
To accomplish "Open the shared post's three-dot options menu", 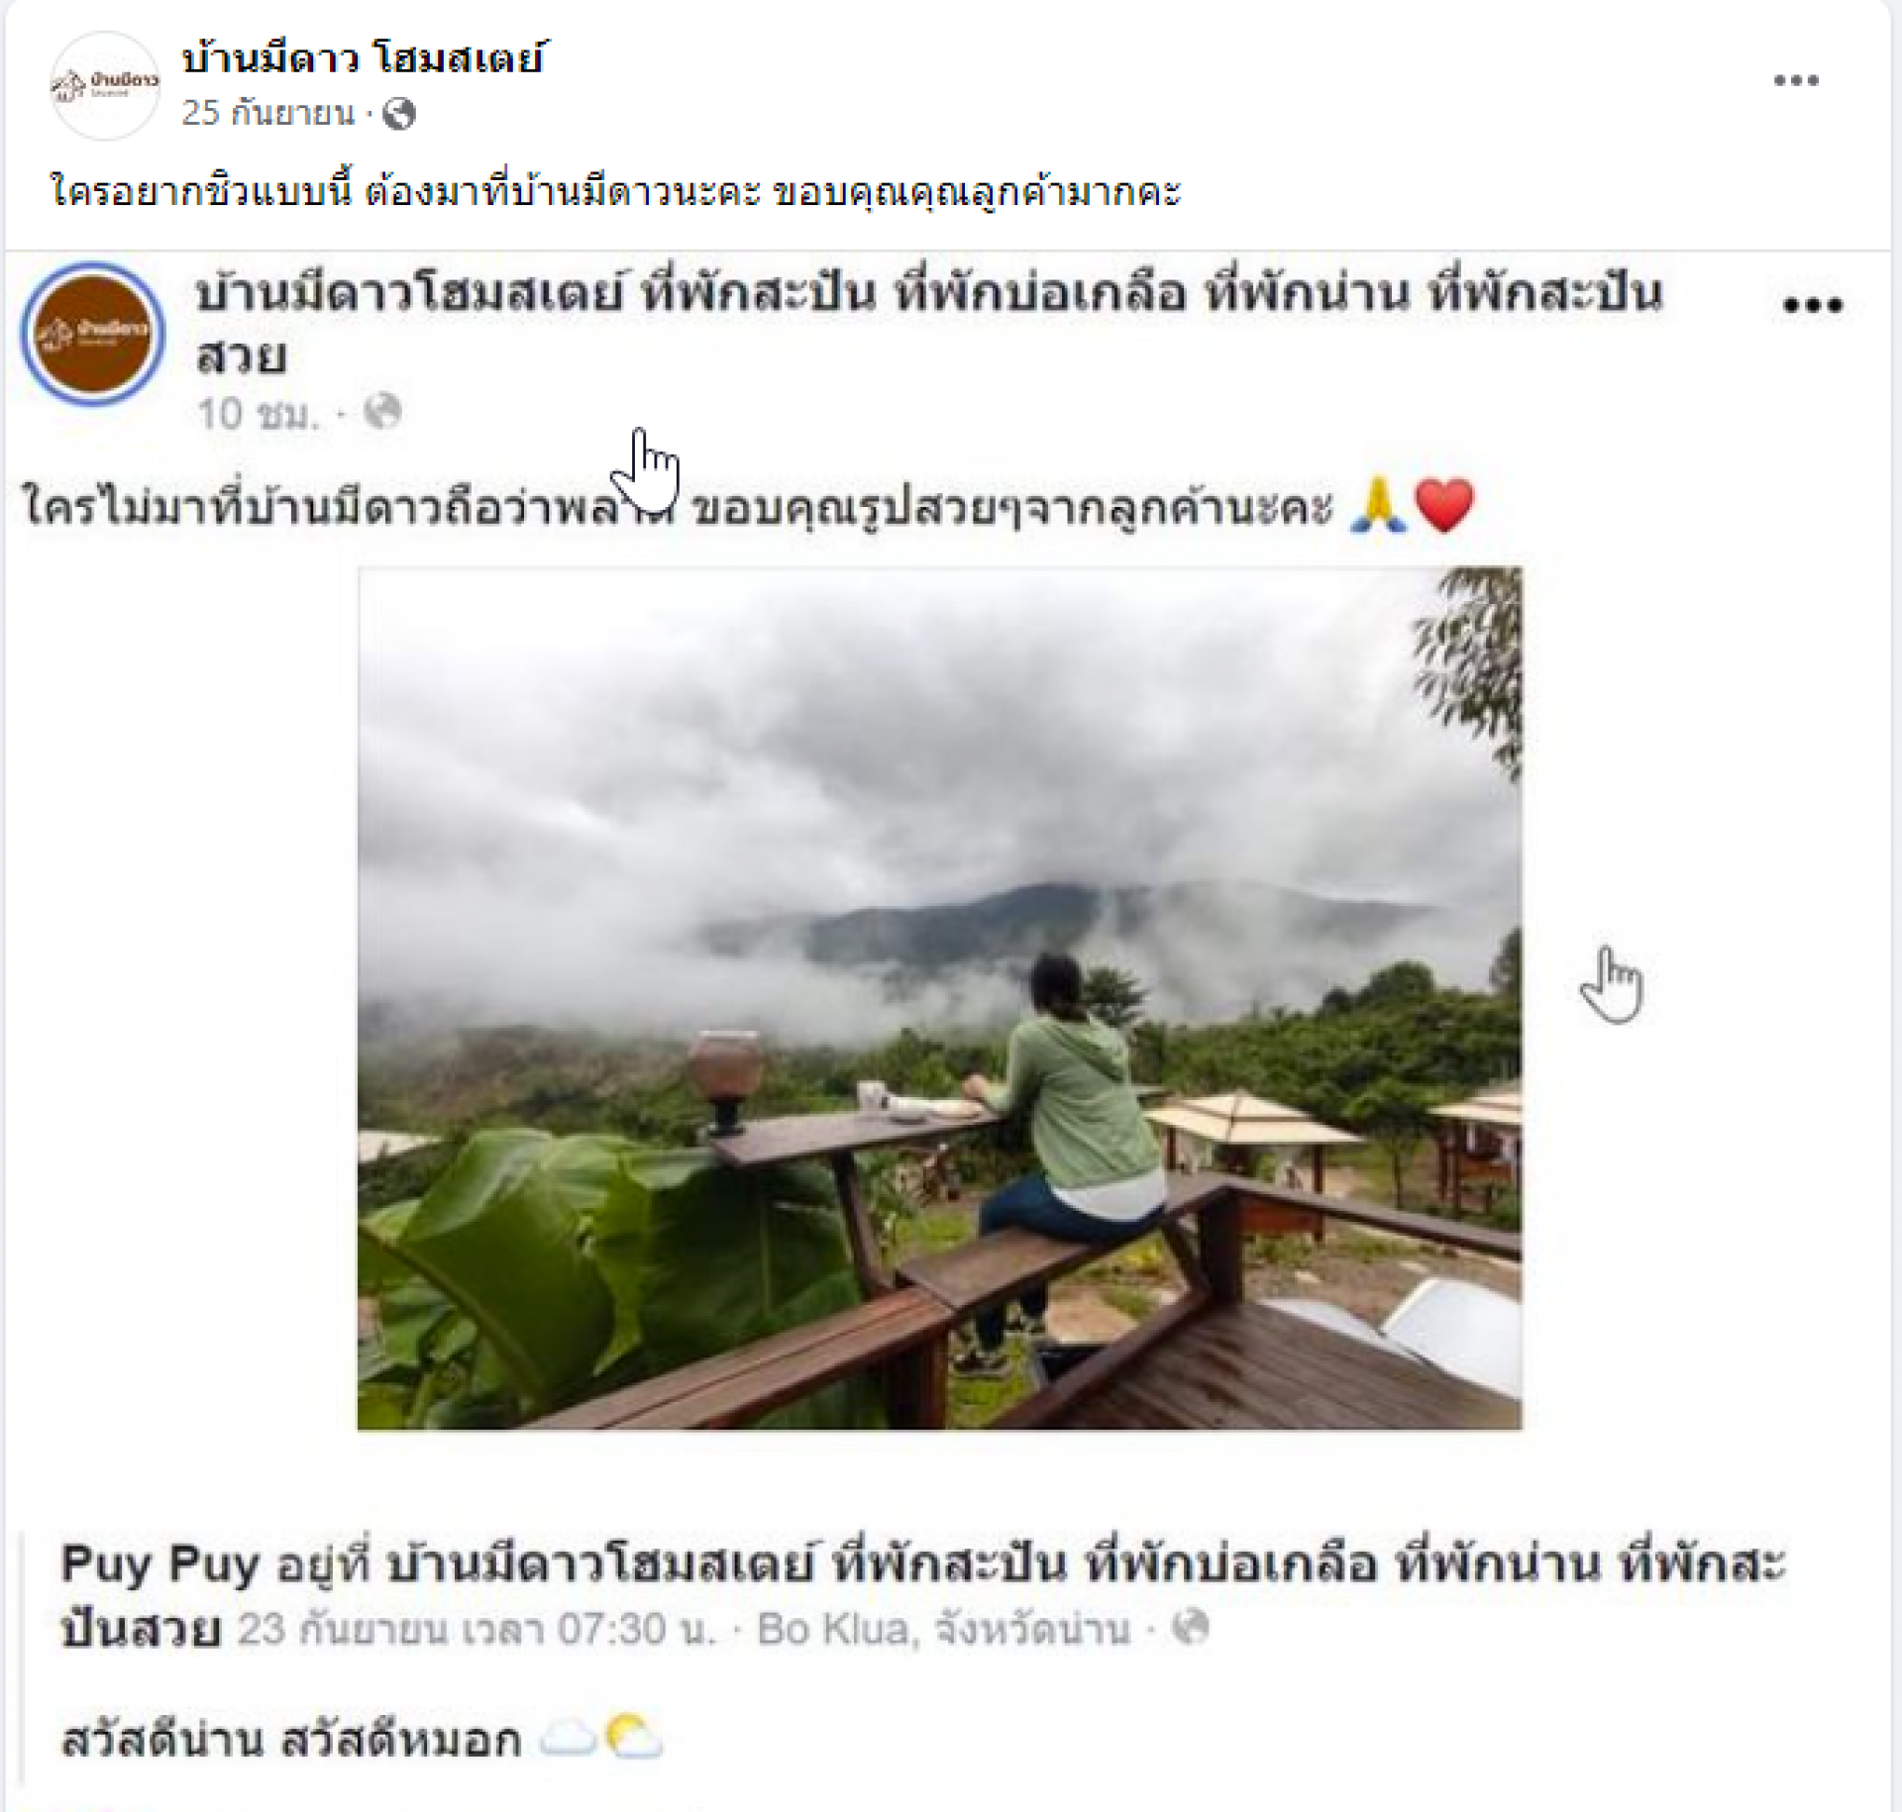I will tap(1812, 305).
